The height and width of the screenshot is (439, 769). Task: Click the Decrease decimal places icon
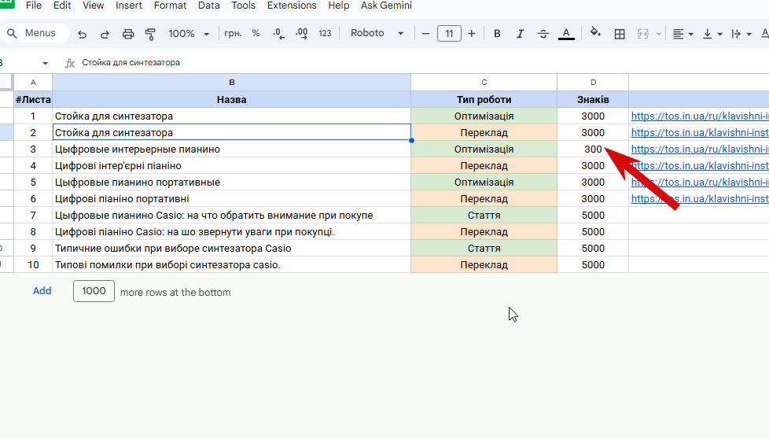point(278,34)
